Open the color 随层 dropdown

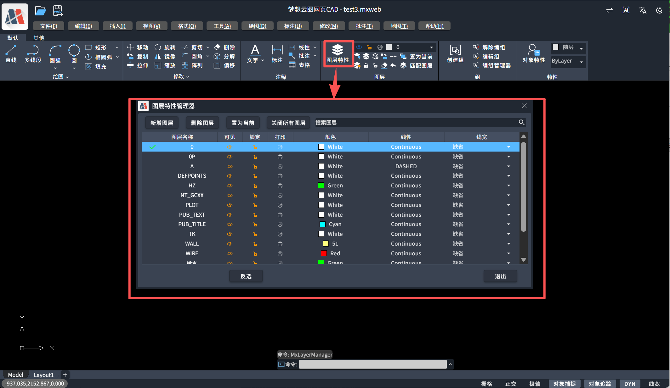point(581,48)
